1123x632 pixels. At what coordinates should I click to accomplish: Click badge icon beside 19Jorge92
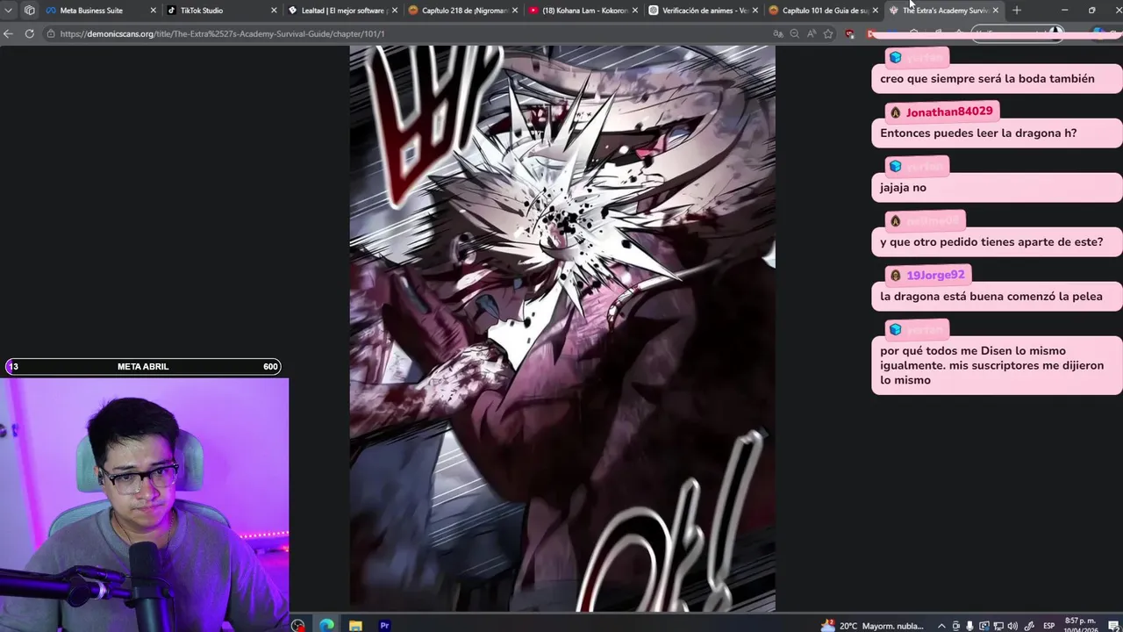pos(895,276)
